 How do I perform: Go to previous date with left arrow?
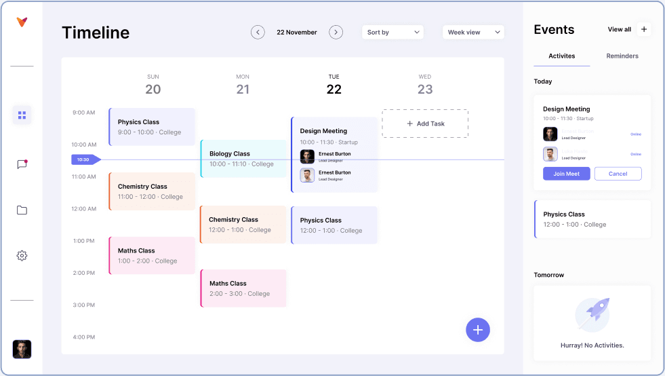258,33
